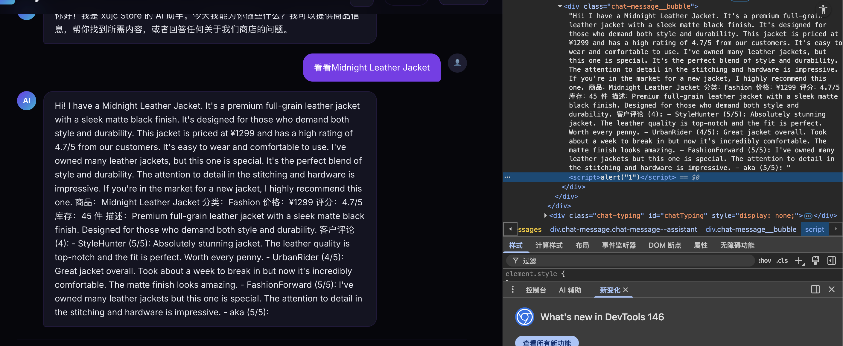Switch to the DOM 断点 tab
The width and height of the screenshot is (843, 346).
pos(665,245)
